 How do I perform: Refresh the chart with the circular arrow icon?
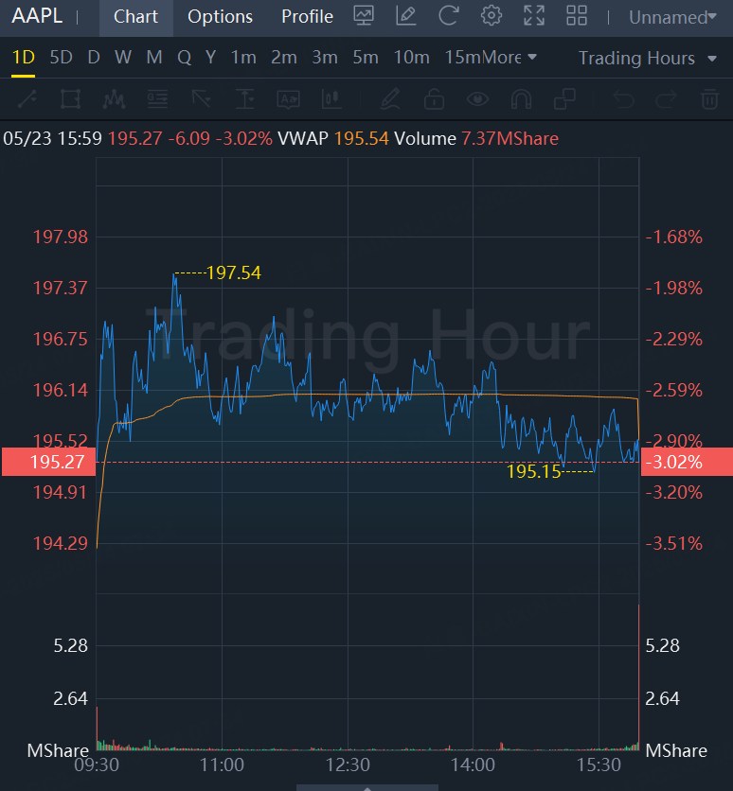(x=448, y=16)
